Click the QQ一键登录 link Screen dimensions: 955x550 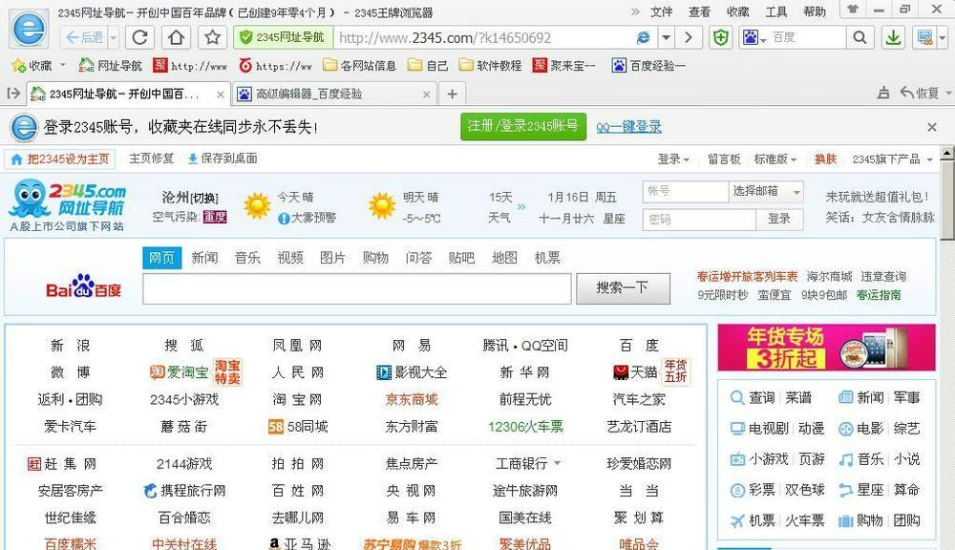pos(628,127)
